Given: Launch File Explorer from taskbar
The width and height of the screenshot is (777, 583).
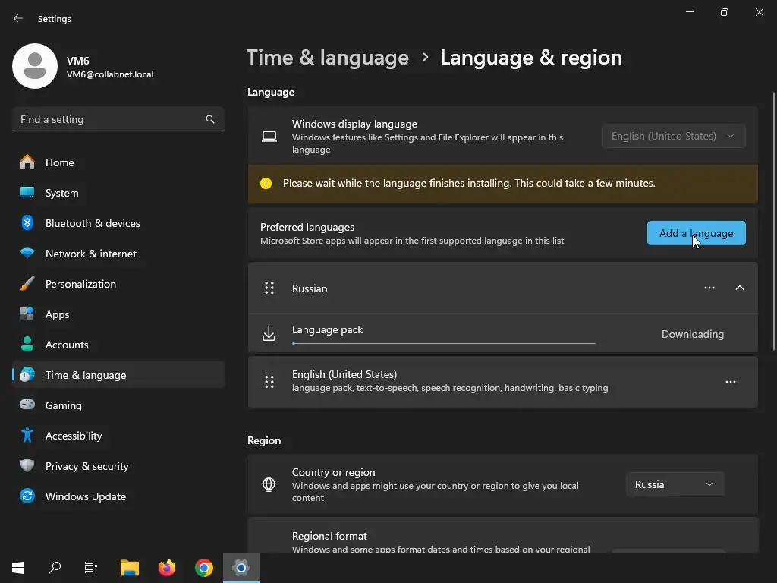Looking at the screenshot, I should (x=130, y=568).
